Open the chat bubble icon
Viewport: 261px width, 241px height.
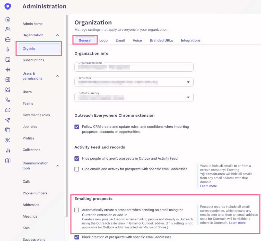(8, 110)
